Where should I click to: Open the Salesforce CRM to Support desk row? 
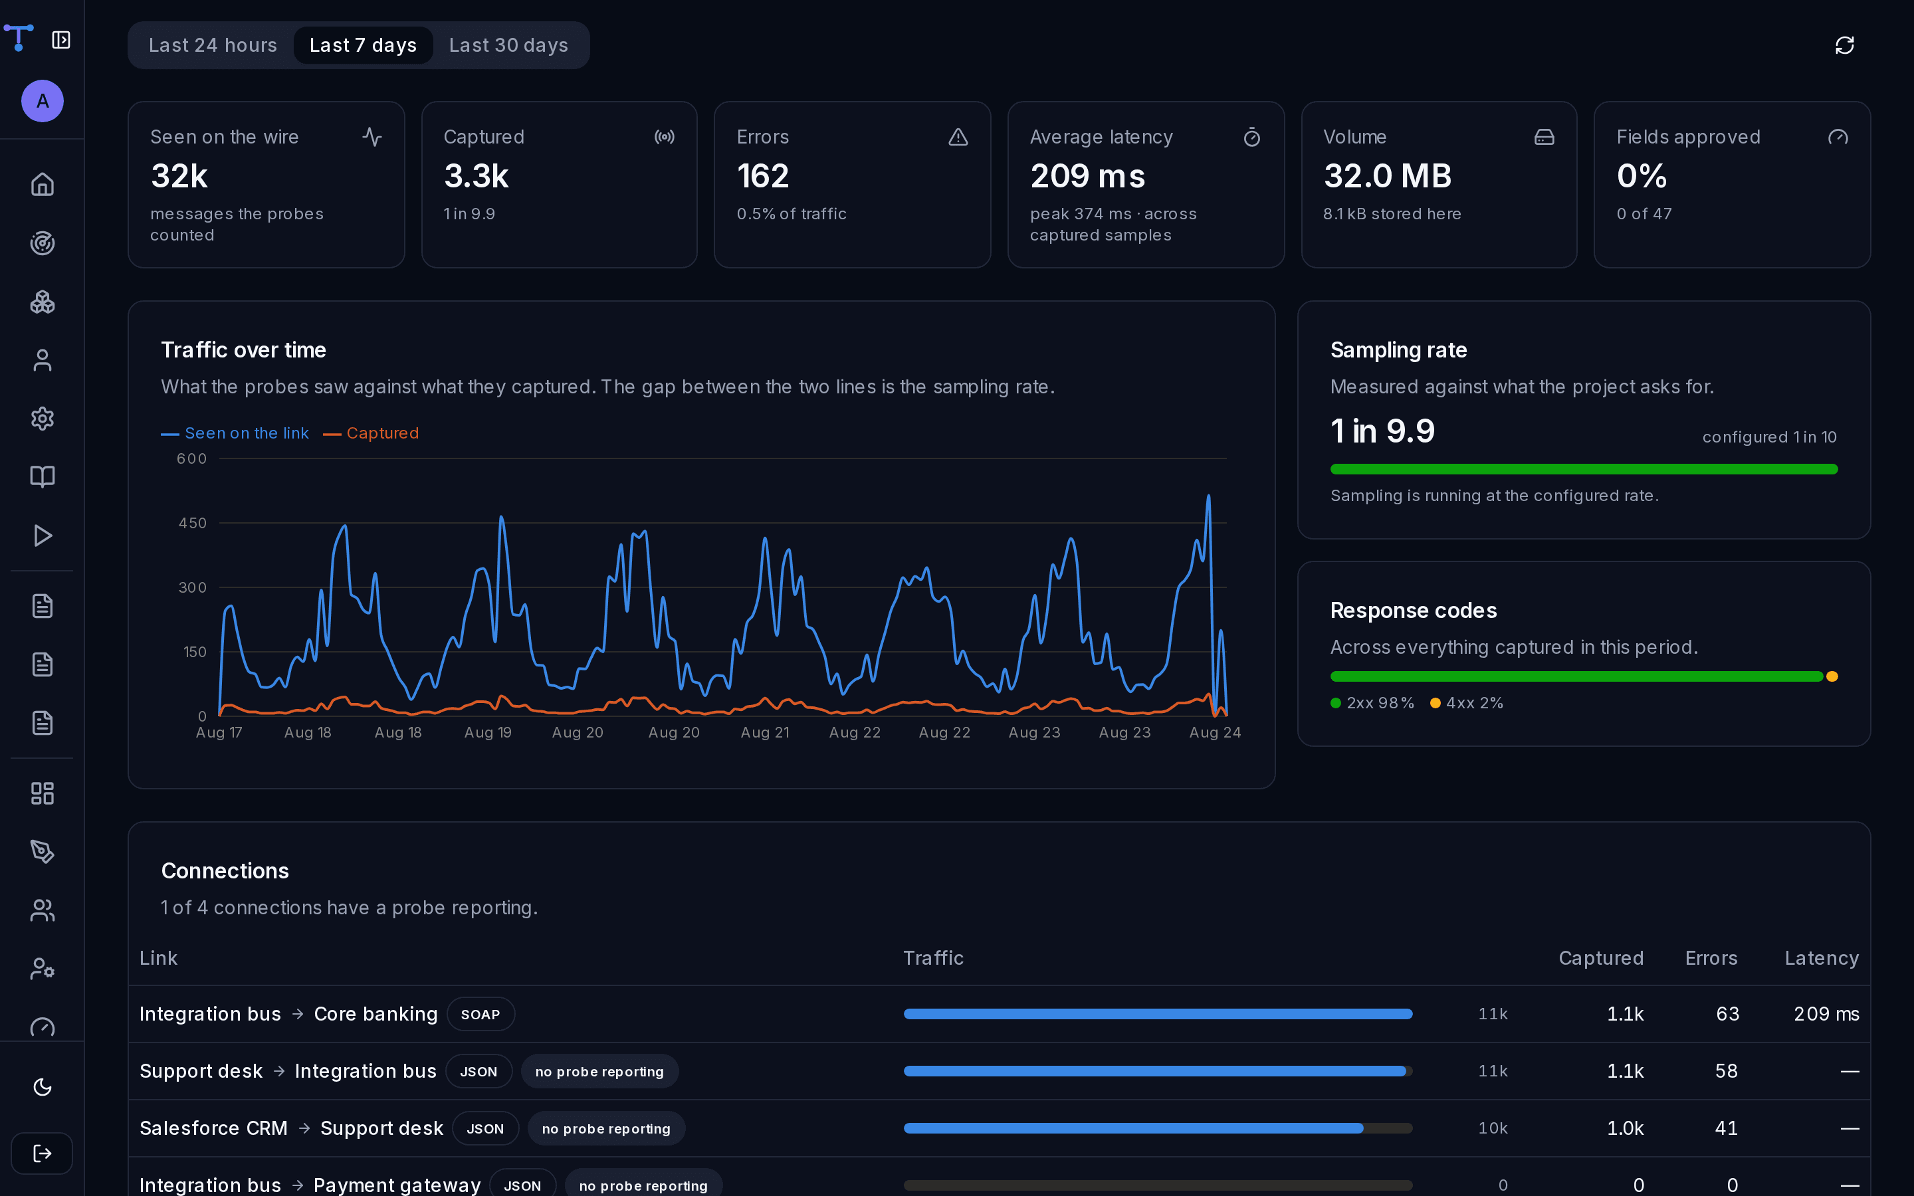(999, 1128)
